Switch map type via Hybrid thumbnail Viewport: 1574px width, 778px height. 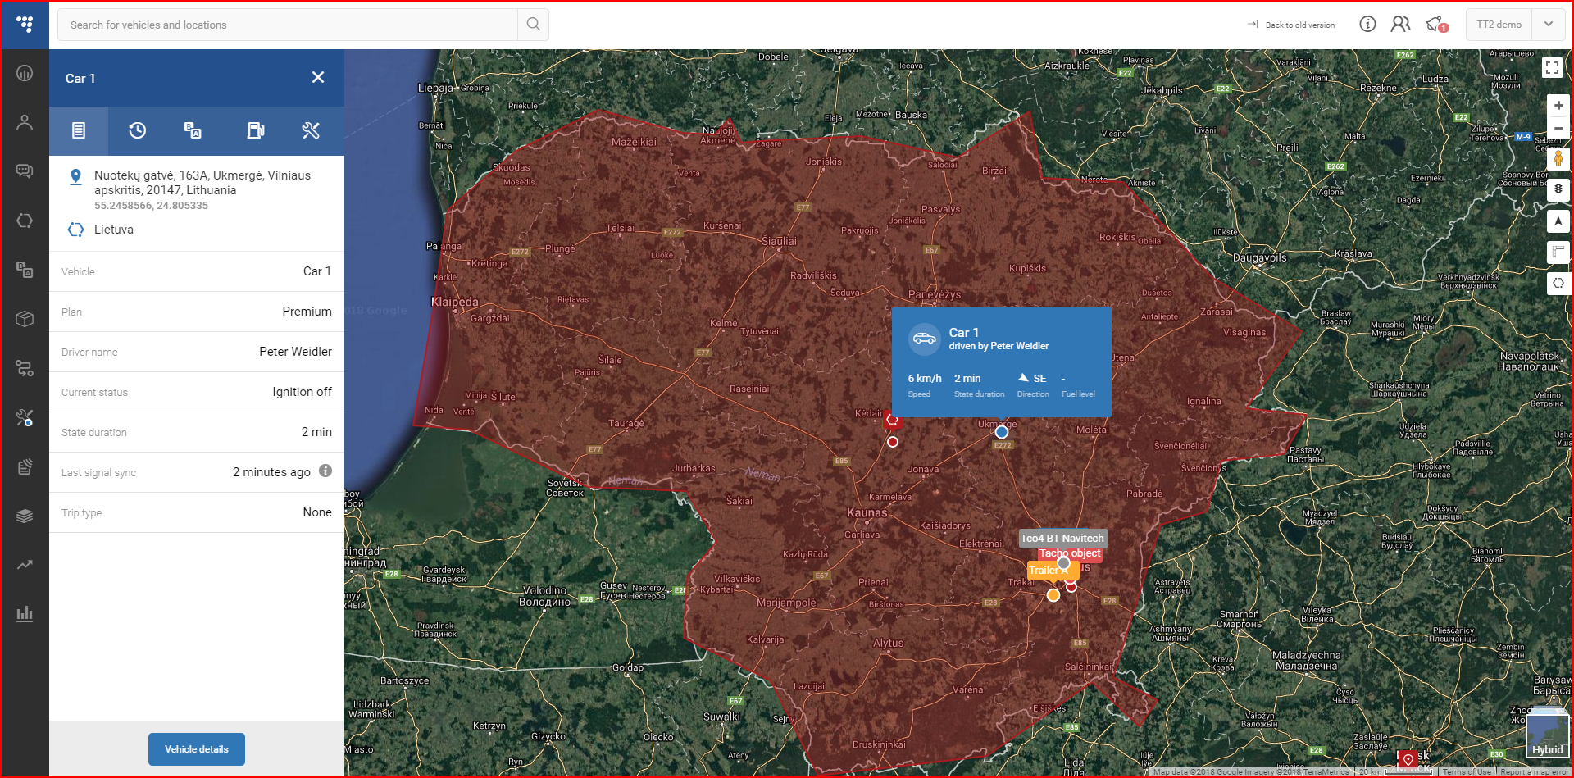pos(1547,736)
